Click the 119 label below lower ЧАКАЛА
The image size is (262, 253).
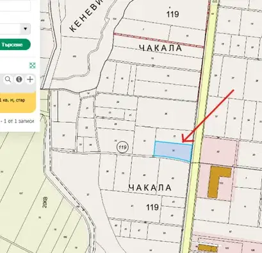[x=152, y=207]
